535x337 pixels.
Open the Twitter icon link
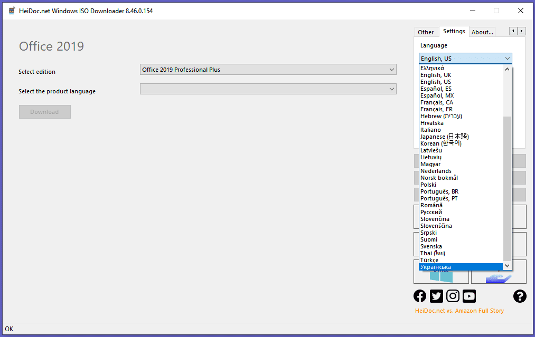[x=436, y=296]
